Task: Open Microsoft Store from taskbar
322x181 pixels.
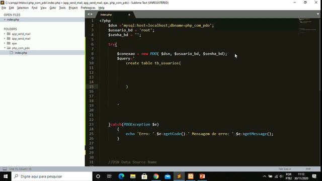Action: click(144, 176)
